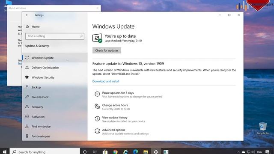Viewport: 274px width, 154px height.
Task: Click the Advanced options gear-sync icon
Action: (x=97, y=131)
